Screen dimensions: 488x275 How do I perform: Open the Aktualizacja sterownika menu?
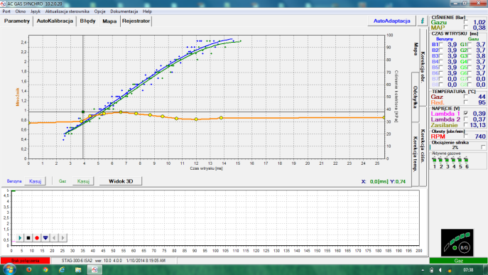(x=67, y=11)
